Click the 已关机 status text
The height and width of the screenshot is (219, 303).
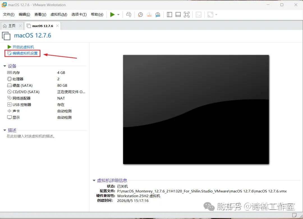pyautogui.click(x=123, y=186)
